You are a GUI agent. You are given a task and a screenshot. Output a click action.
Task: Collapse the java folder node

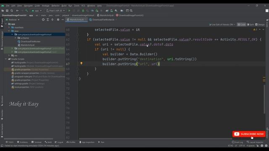pyautogui.click(x=9, y=31)
